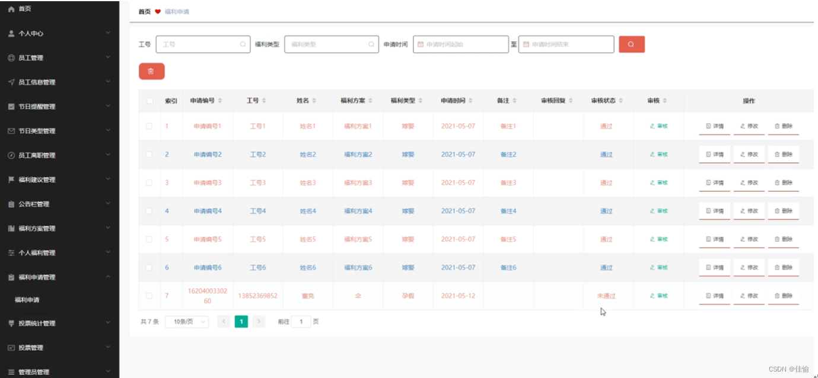The height and width of the screenshot is (378, 818).
Task: Click the sort arrows next to 申请编号 header
Action: point(220,101)
